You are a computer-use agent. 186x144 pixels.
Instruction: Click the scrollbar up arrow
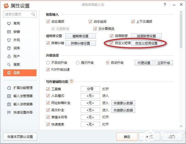pyautogui.click(x=181, y=12)
